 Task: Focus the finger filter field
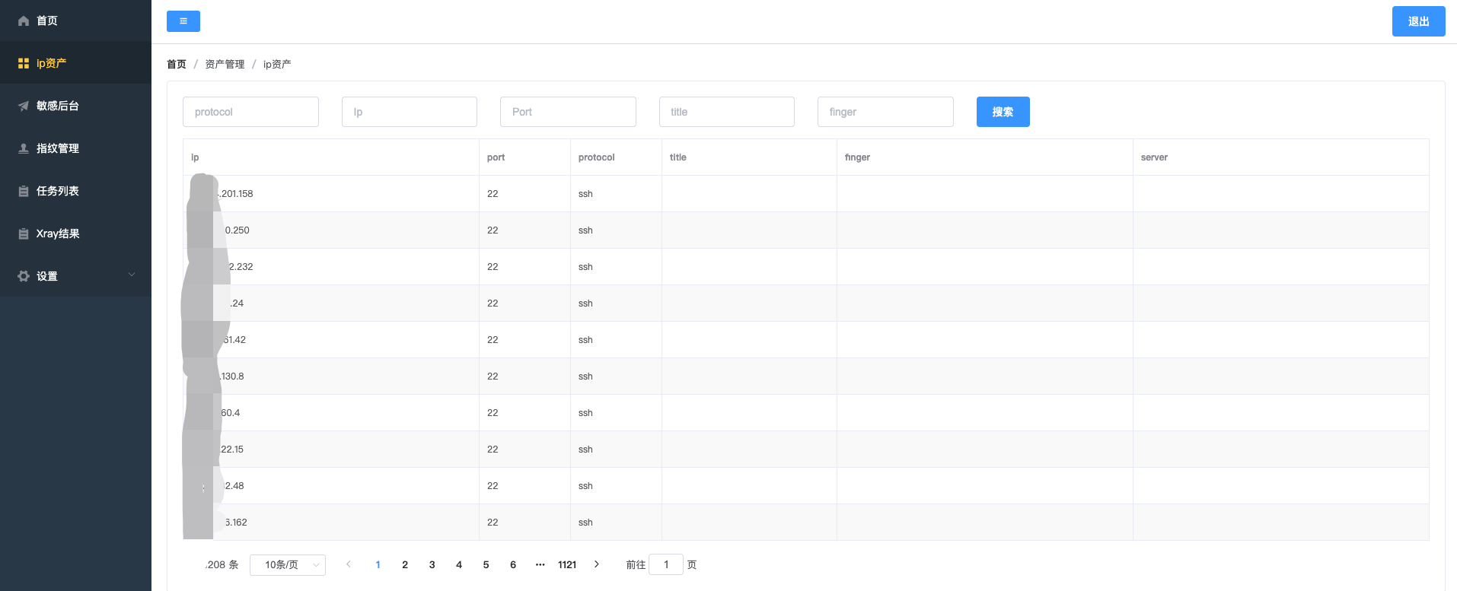click(x=885, y=112)
